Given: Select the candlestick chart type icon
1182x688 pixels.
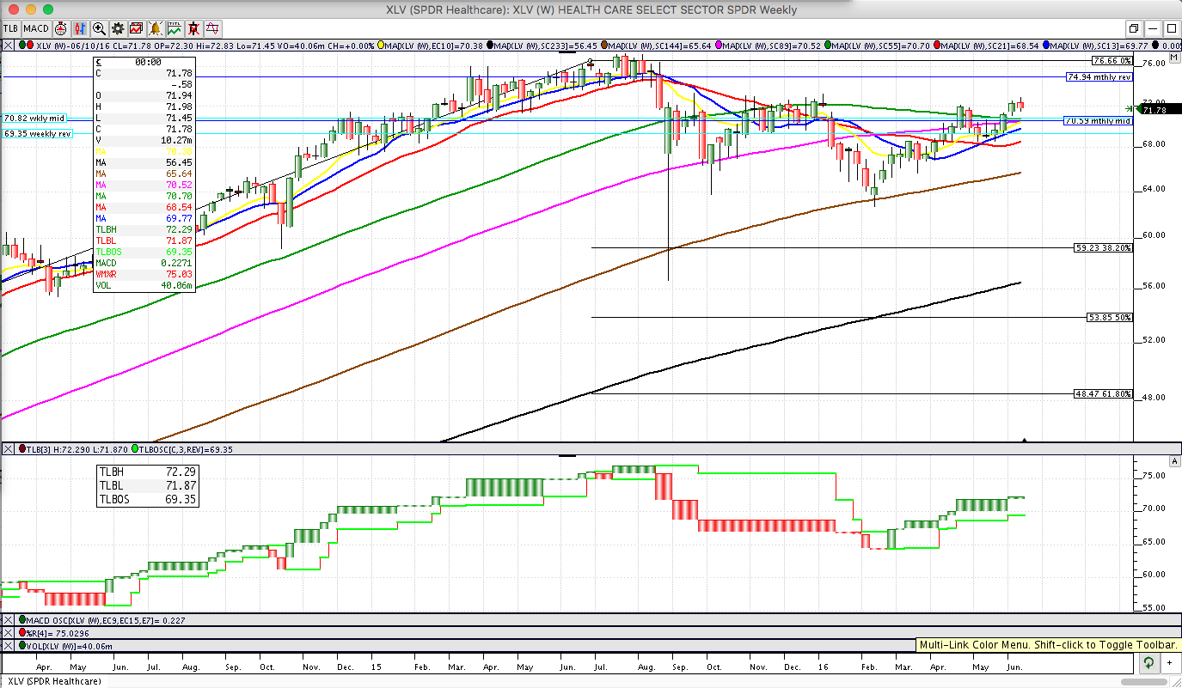Looking at the screenshot, I should pyautogui.click(x=80, y=28).
